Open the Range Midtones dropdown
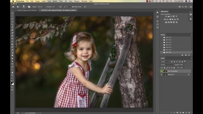 (41, 7)
